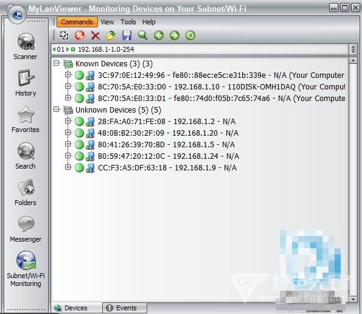This screenshot has width=362, height=314.
Task: Switch to the Events tab
Action: click(125, 308)
